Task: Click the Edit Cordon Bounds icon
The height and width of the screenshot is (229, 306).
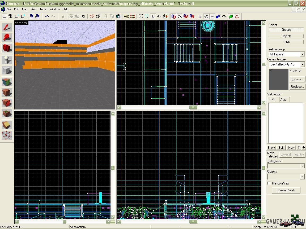Action: pyautogui.click(x=133, y=16)
